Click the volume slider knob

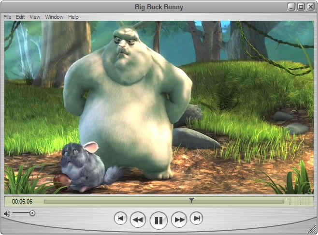pyautogui.click(x=32, y=213)
